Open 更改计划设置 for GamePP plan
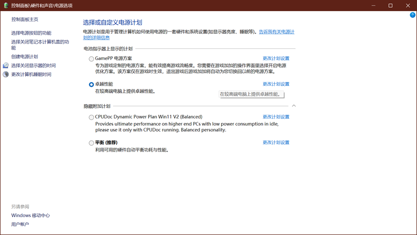417x235 pixels. (x=276, y=58)
